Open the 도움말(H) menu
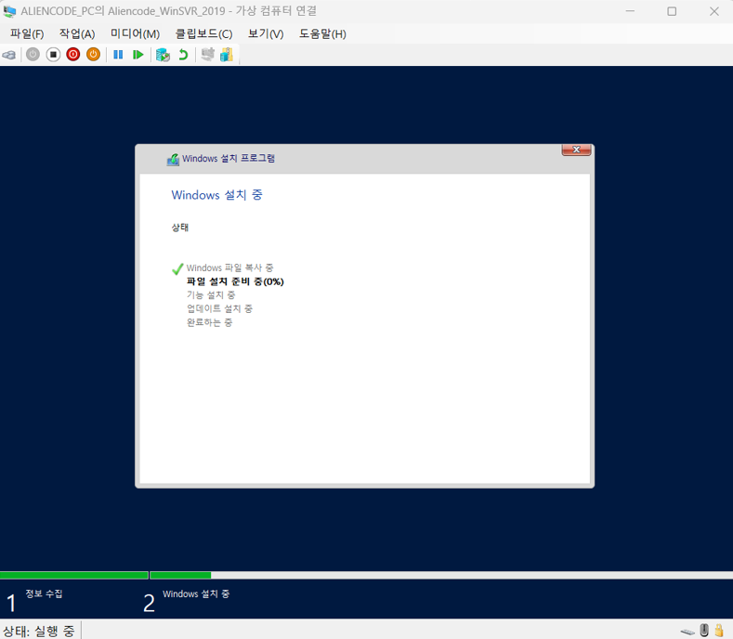This screenshot has width=733, height=639. pyautogui.click(x=322, y=33)
